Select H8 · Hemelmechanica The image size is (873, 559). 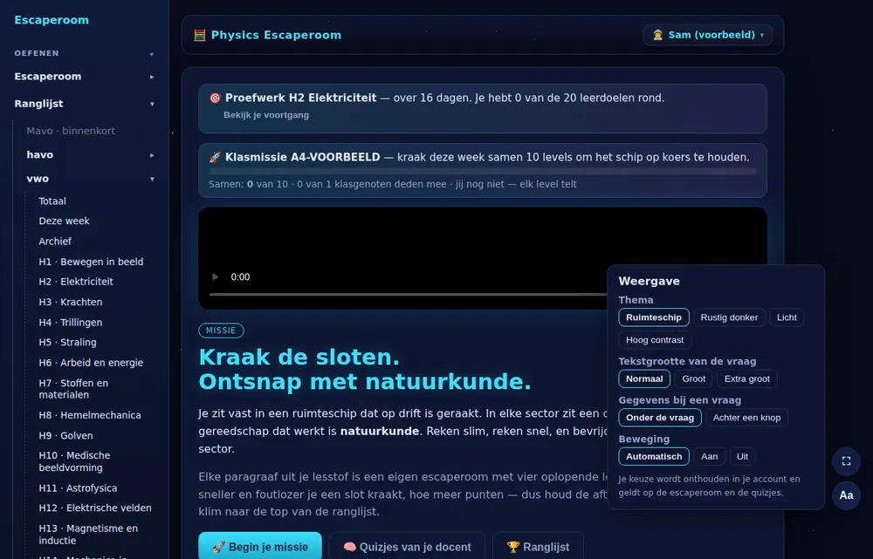pyautogui.click(x=90, y=415)
